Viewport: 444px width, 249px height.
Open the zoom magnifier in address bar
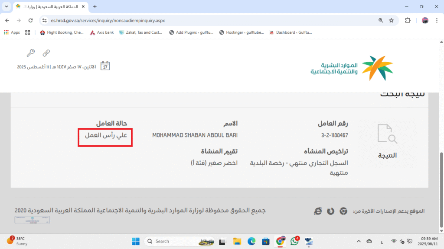pyautogui.click(x=381, y=20)
